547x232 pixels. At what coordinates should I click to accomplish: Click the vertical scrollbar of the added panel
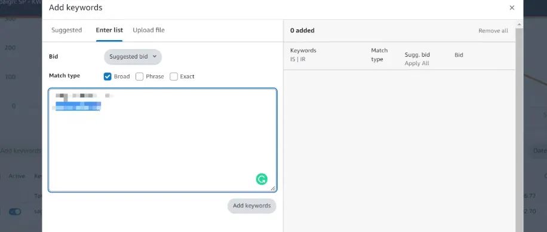coord(519,129)
